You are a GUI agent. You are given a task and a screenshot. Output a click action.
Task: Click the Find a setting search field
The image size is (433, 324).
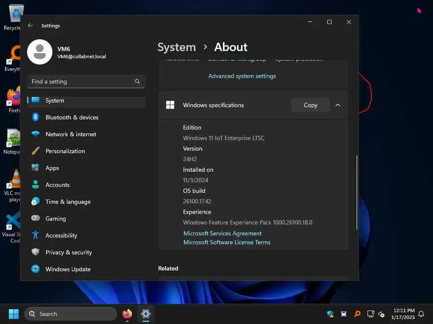86,81
